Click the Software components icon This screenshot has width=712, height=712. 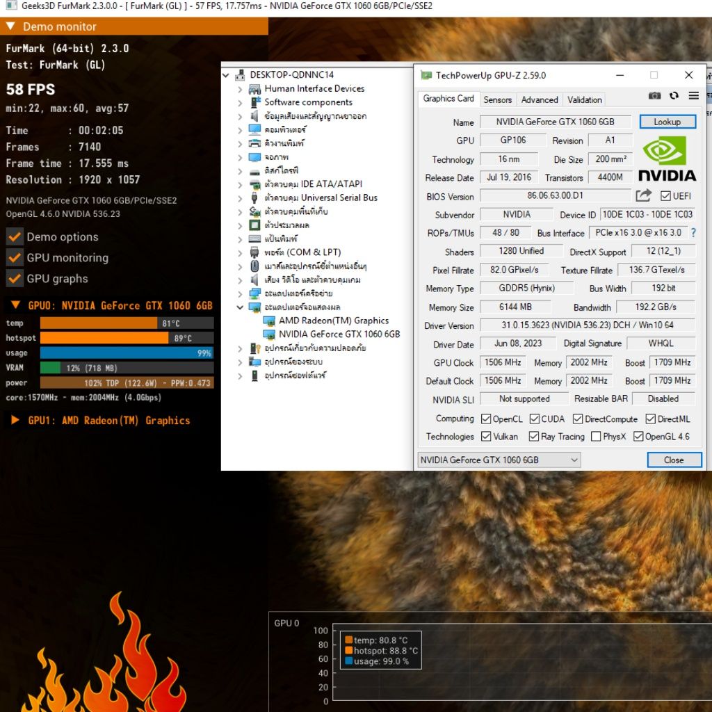pyautogui.click(x=255, y=102)
